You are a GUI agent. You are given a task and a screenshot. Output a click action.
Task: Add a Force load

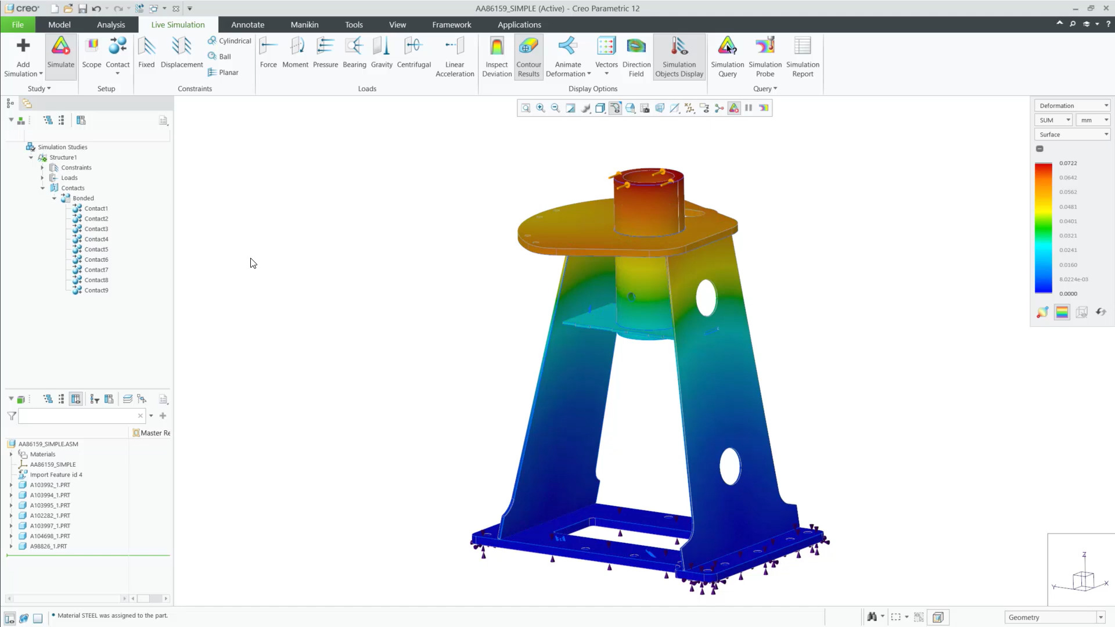[268, 53]
